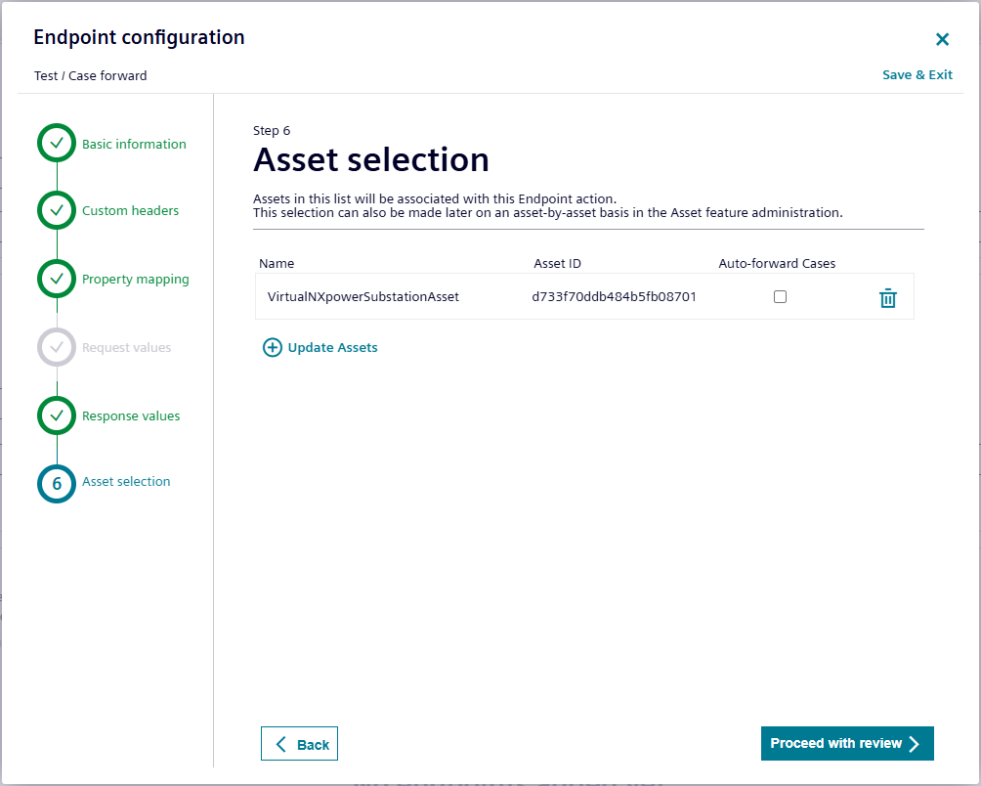Click the plus icon beside Update Assets
The height and width of the screenshot is (786, 981).
(273, 347)
